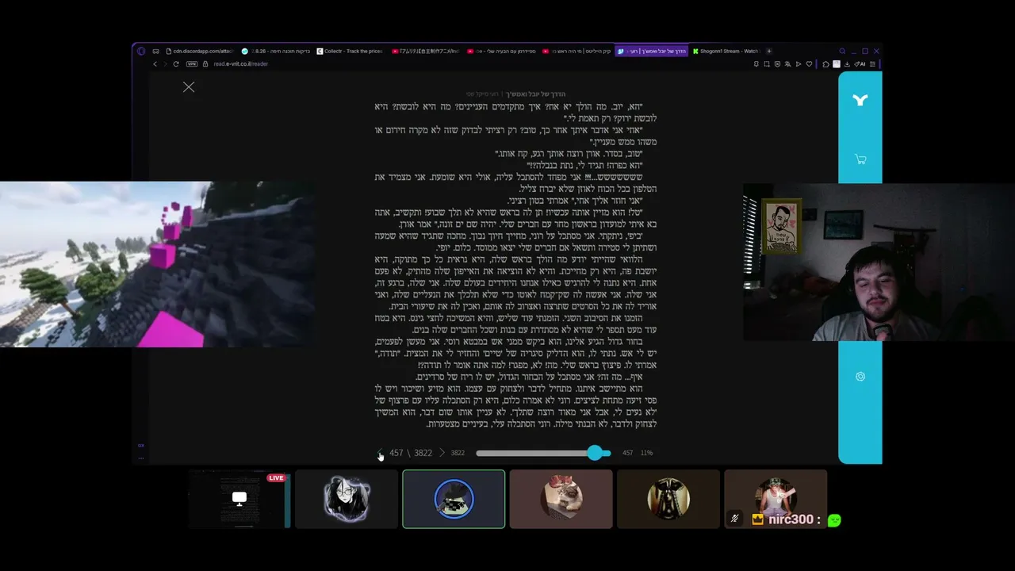This screenshot has height=571, width=1015.
Task: Open the player icon in the address bar
Action: 799,63
